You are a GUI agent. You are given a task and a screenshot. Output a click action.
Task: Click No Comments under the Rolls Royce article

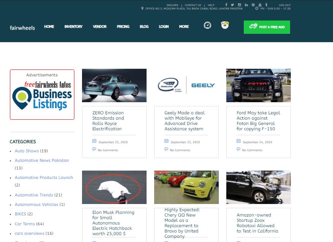tap(108, 150)
